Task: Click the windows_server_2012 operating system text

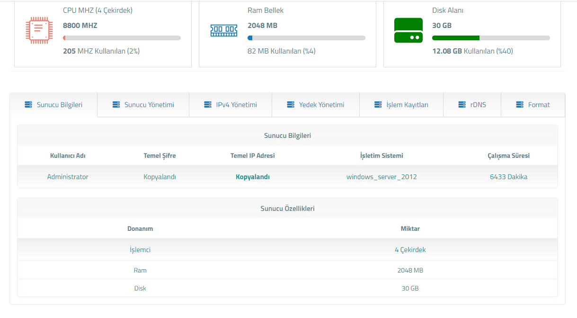Action: 382,177
